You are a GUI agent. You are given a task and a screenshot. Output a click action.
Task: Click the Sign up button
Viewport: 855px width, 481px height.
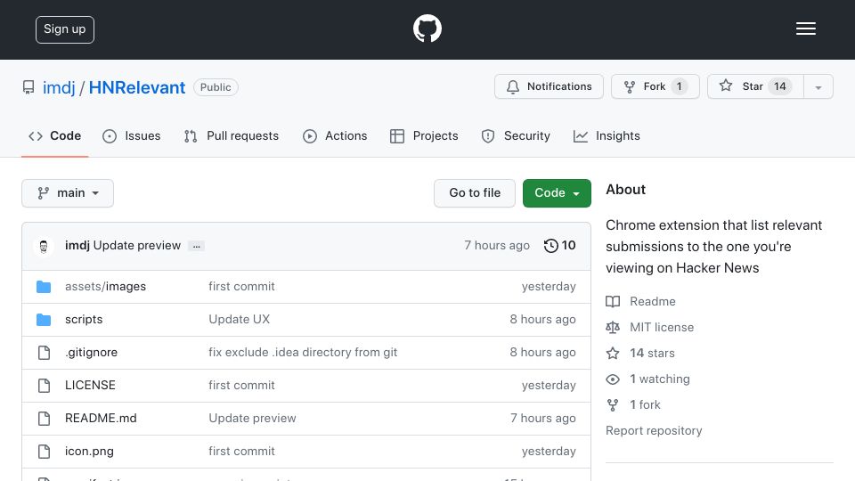(65, 29)
